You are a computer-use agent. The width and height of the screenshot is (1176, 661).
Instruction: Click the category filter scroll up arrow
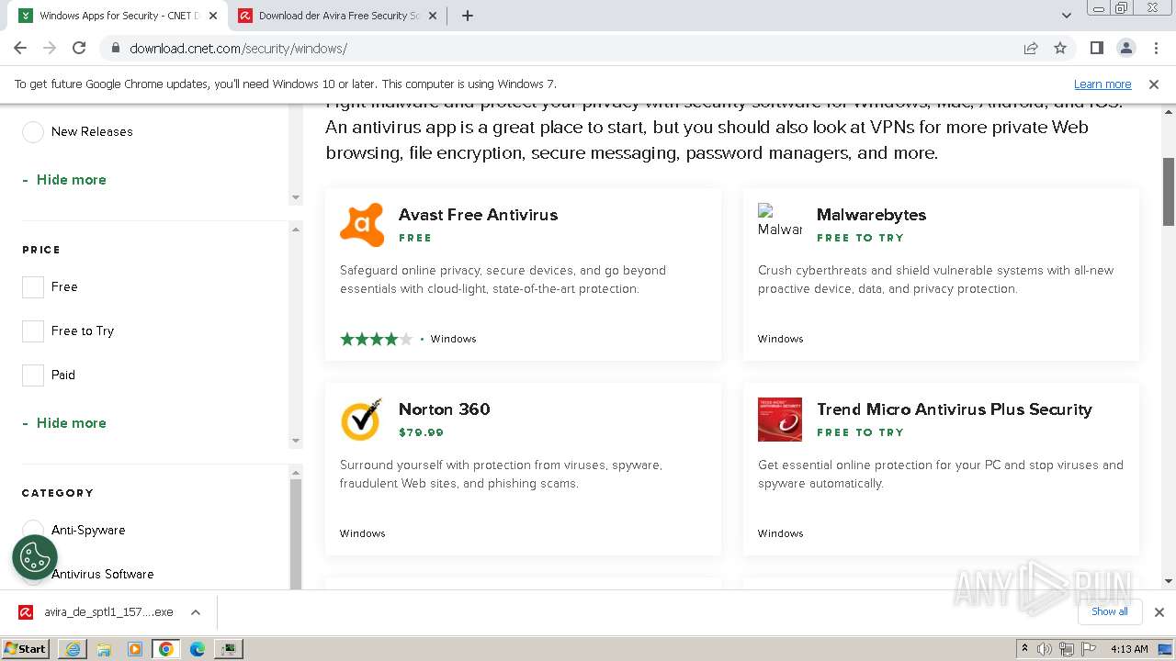pyautogui.click(x=295, y=472)
